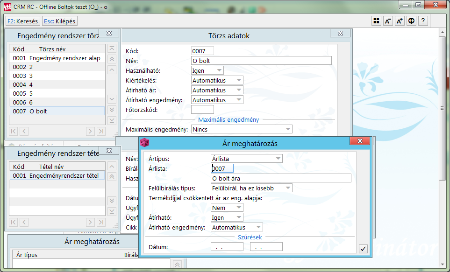
Task: Move up one row in Törzs név list
Action: (x=112, y=70)
